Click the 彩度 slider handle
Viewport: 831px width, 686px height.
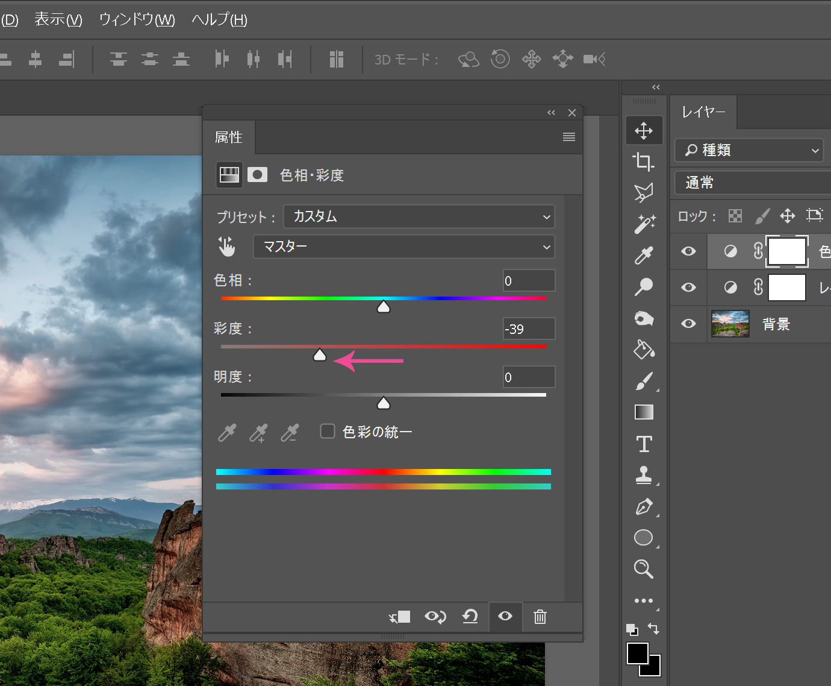pyautogui.click(x=320, y=355)
